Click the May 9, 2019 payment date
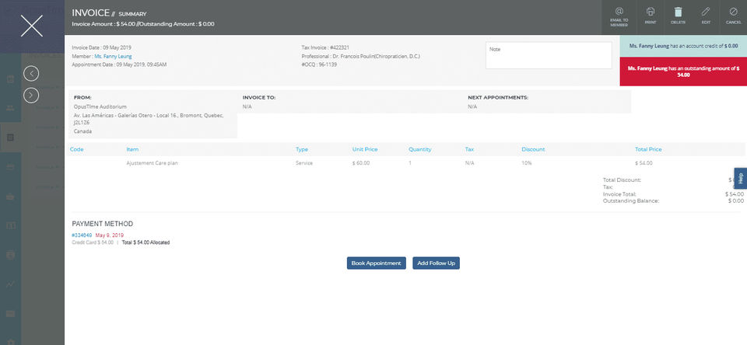747x345 pixels. [110, 235]
